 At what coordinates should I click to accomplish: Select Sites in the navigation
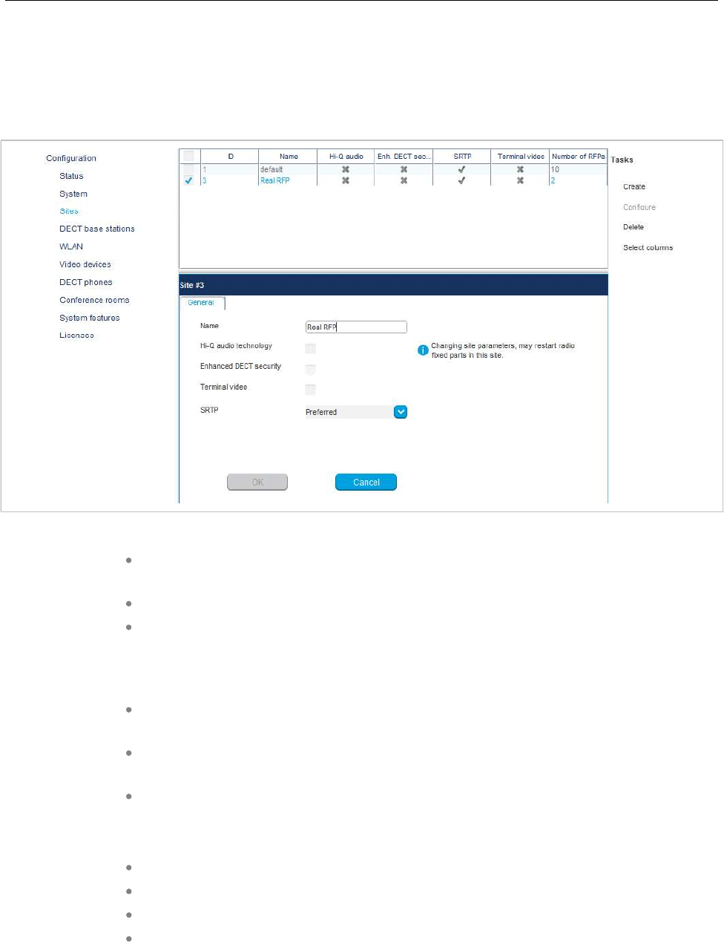[69, 212]
